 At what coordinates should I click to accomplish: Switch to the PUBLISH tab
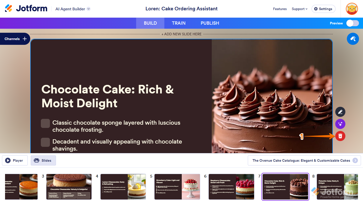[210, 23]
